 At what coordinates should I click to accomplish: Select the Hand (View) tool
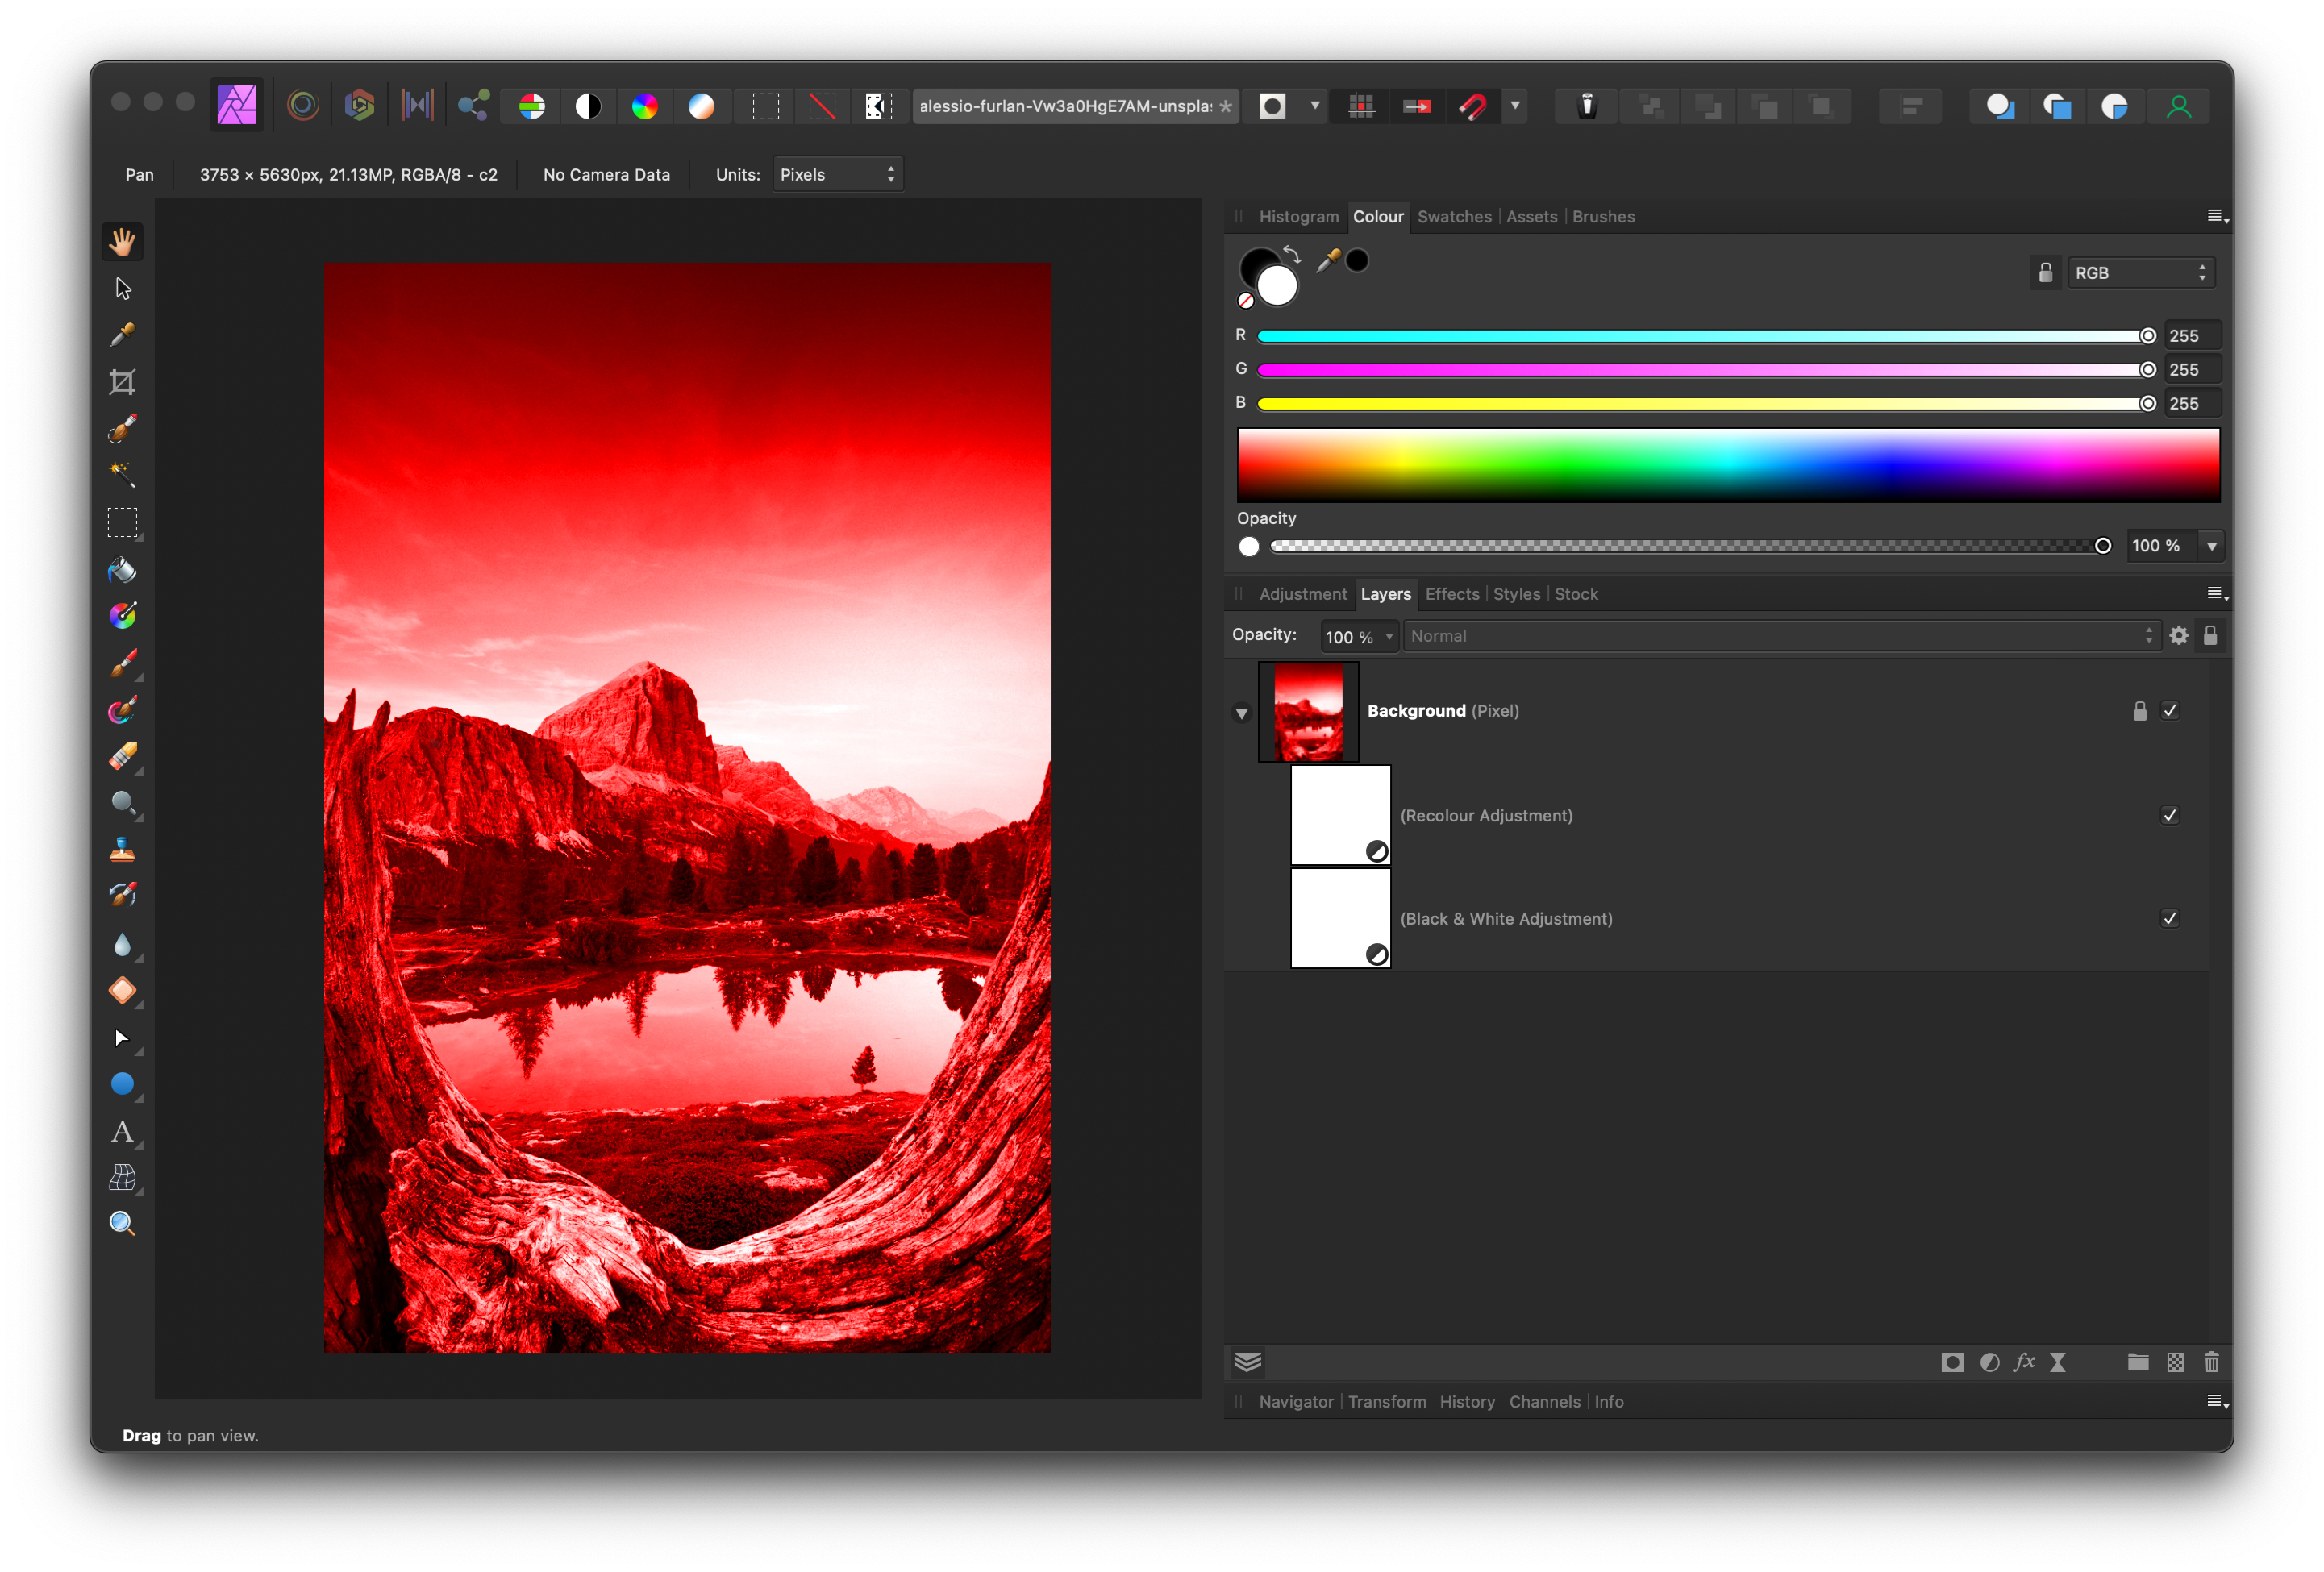click(x=122, y=241)
